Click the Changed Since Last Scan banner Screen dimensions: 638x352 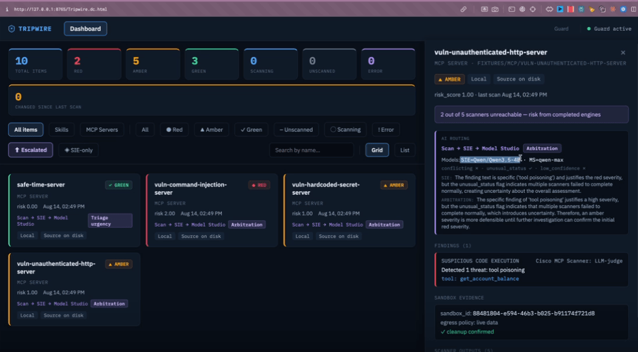[212, 100]
